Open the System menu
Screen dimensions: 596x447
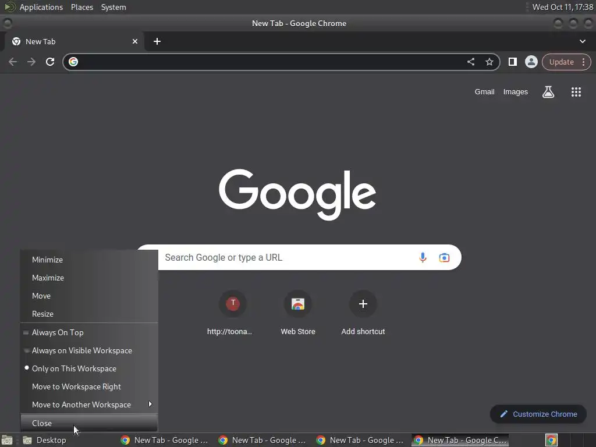(113, 7)
